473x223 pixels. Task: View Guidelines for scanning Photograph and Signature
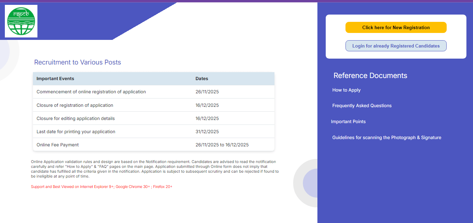pyautogui.click(x=387, y=137)
